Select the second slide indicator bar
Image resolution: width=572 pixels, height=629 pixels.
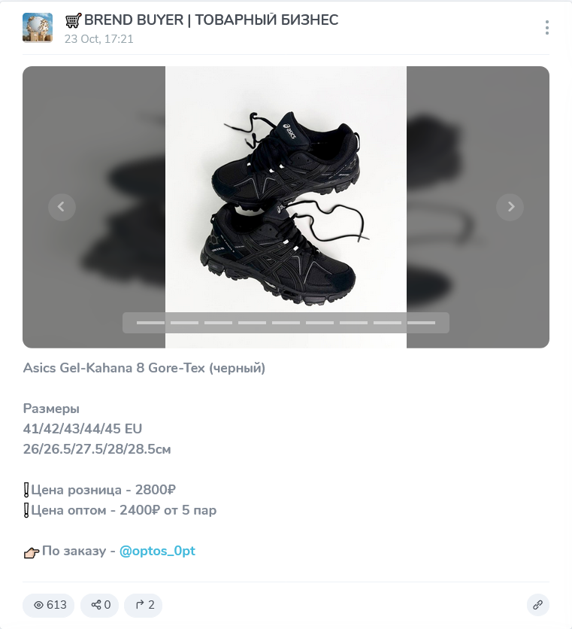click(184, 323)
